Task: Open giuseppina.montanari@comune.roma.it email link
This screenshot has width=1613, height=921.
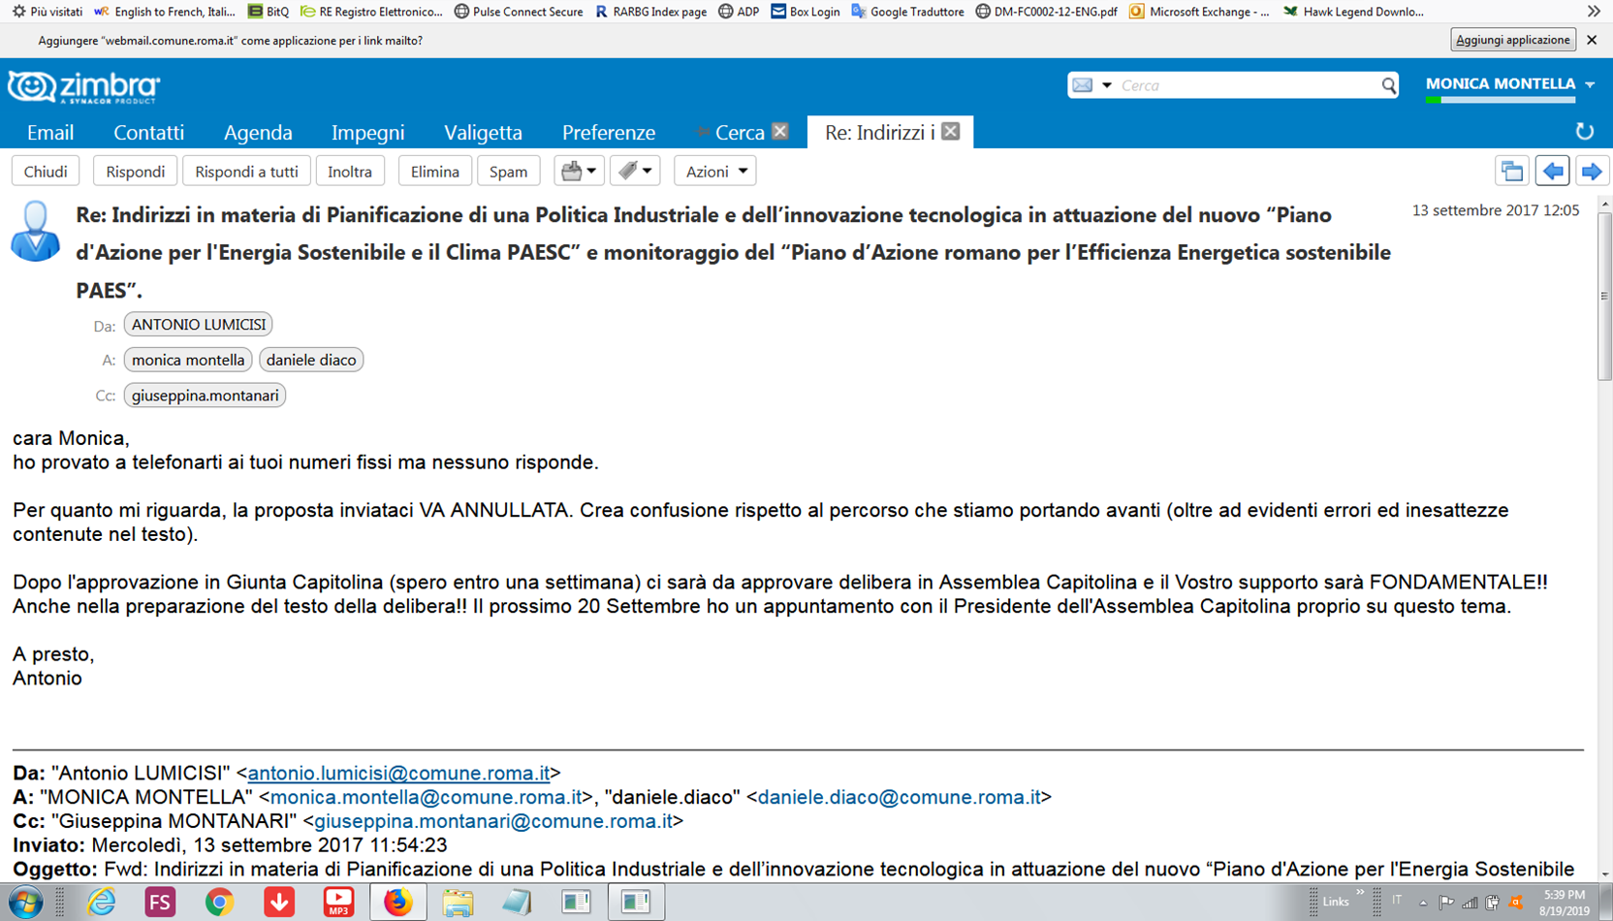Action: (x=493, y=821)
